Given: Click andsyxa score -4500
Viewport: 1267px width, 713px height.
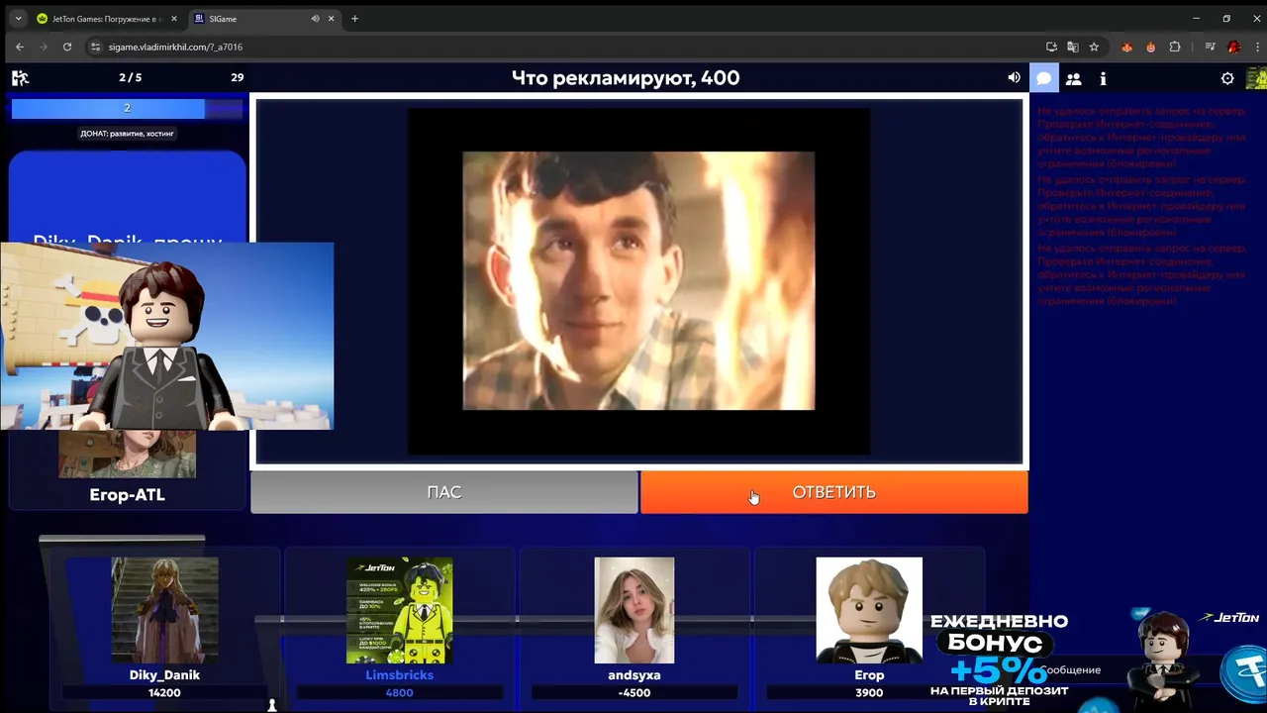Looking at the screenshot, I should 634,692.
